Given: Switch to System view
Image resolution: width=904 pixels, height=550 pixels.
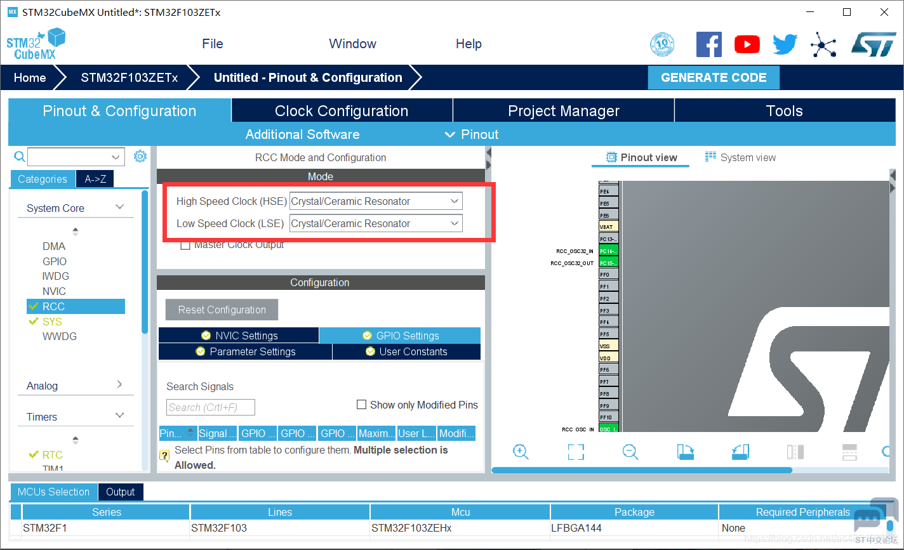Looking at the screenshot, I should click(740, 157).
